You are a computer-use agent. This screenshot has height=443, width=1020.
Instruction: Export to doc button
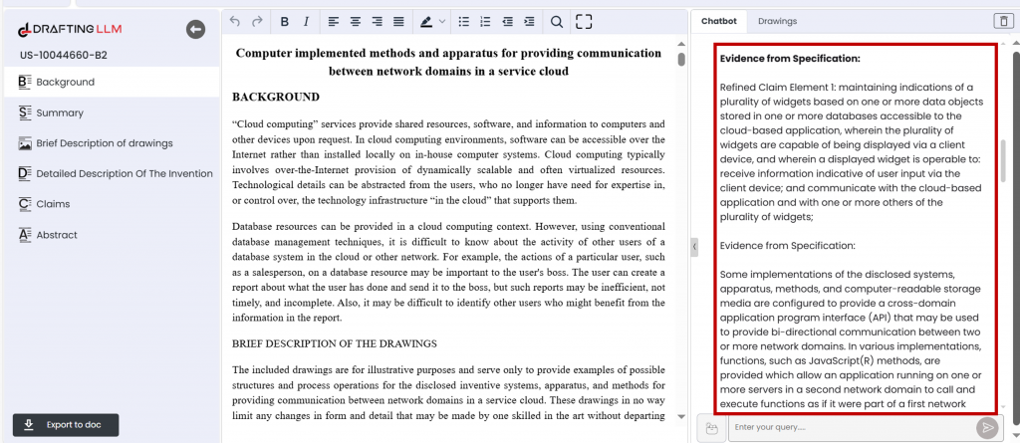click(x=66, y=425)
